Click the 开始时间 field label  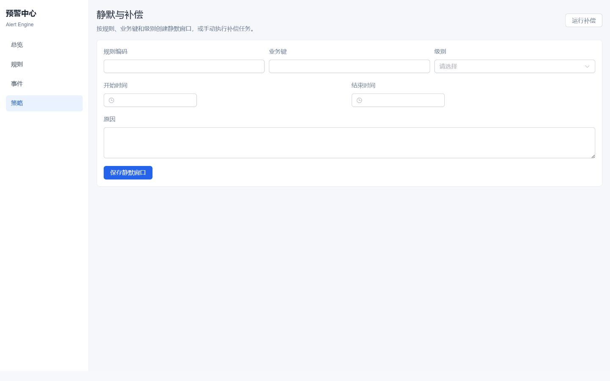point(116,86)
